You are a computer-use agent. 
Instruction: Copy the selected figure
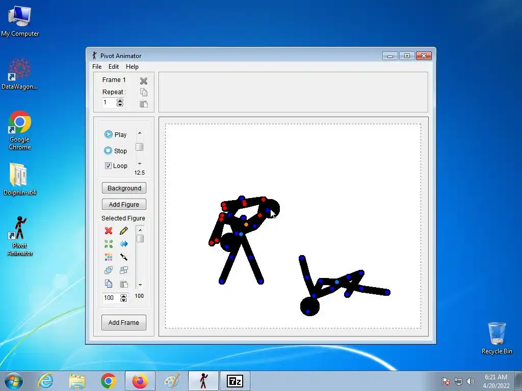point(109,284)
